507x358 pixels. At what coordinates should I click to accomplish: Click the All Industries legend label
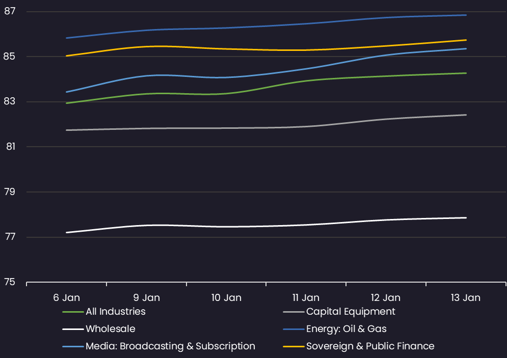point(115,311)
